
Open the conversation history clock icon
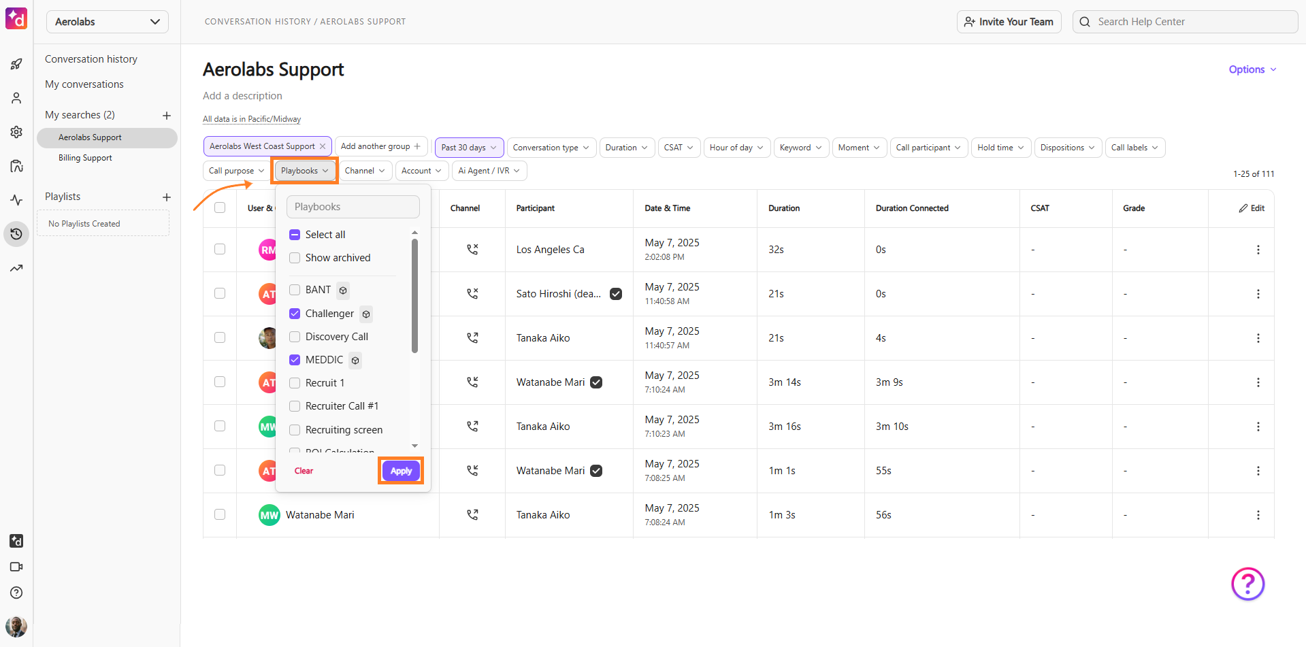pos(16,234)
